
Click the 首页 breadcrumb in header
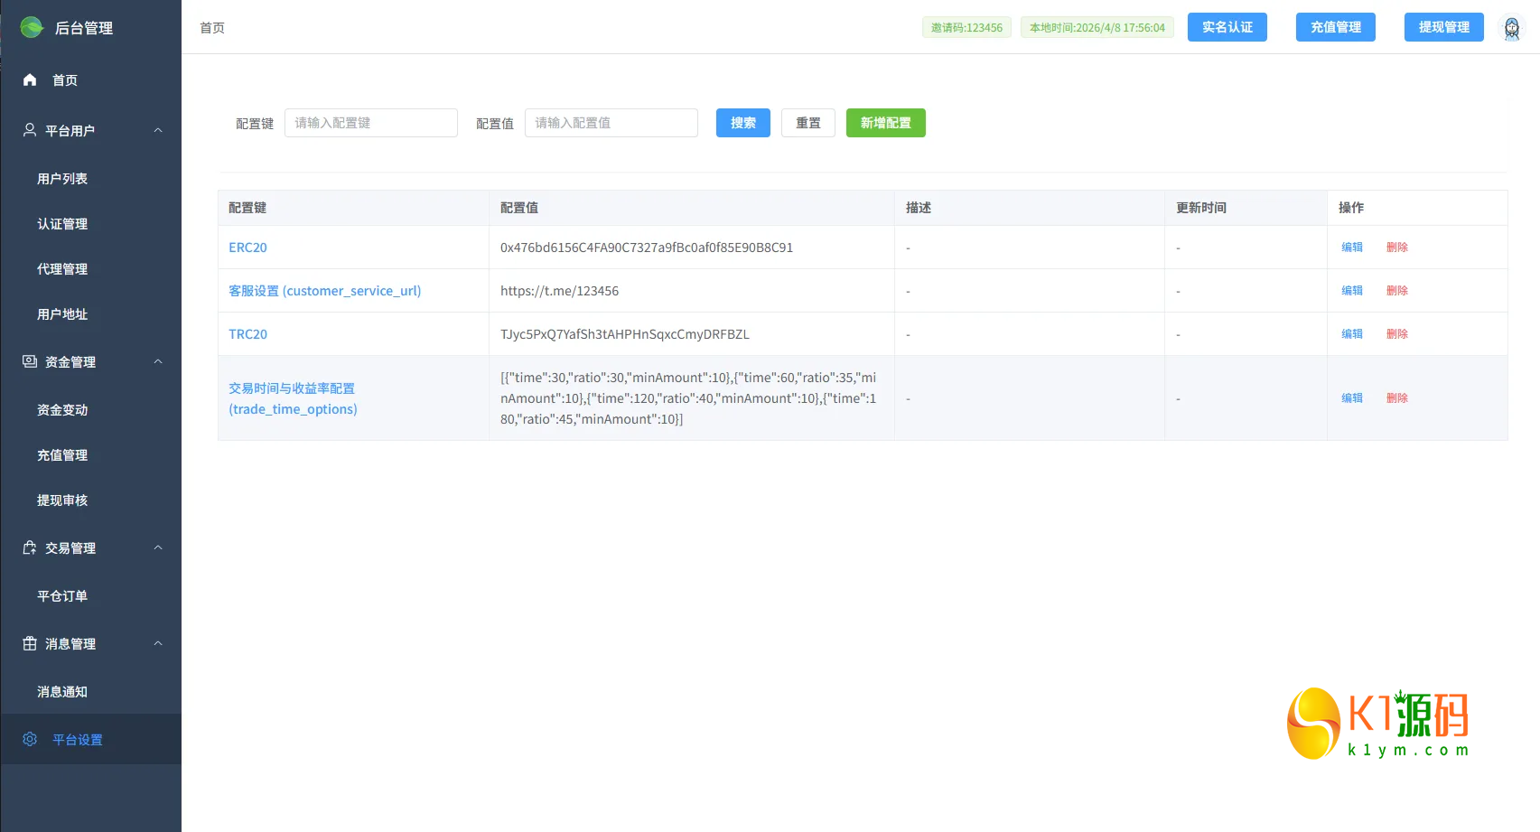[212, 28]
